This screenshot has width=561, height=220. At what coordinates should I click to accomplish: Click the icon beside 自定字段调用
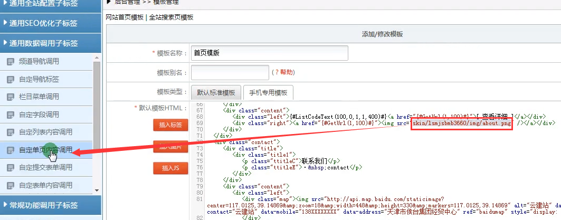coord(10,114)
